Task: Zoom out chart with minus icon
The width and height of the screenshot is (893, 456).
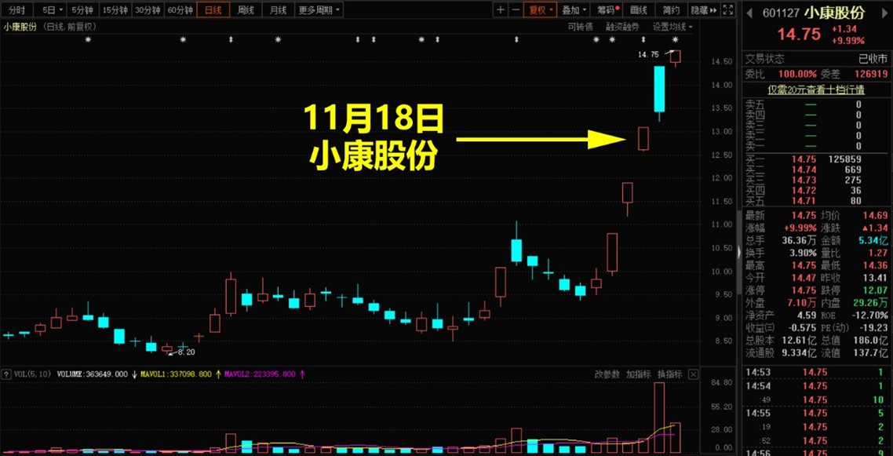Action: pos(515,9)
